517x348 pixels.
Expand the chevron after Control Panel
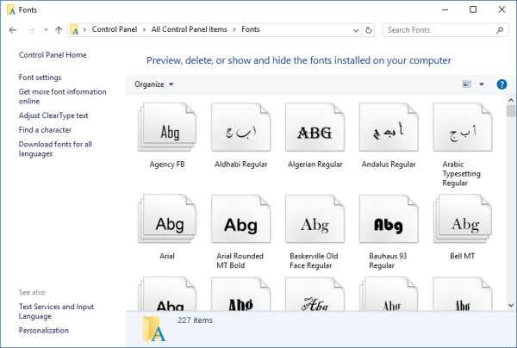pos(144,29)
